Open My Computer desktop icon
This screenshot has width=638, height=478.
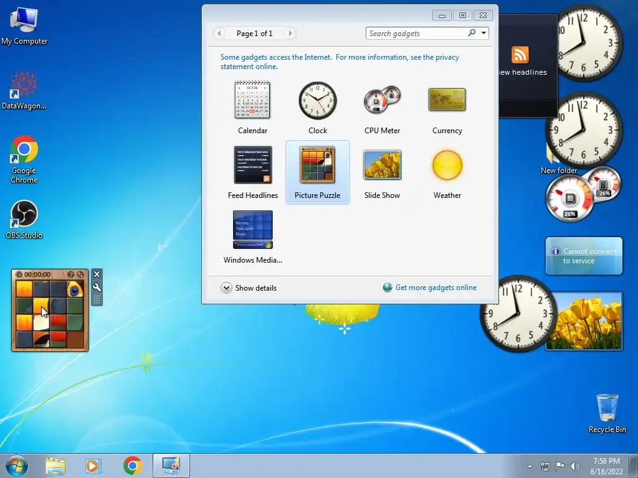click(24, 26)
